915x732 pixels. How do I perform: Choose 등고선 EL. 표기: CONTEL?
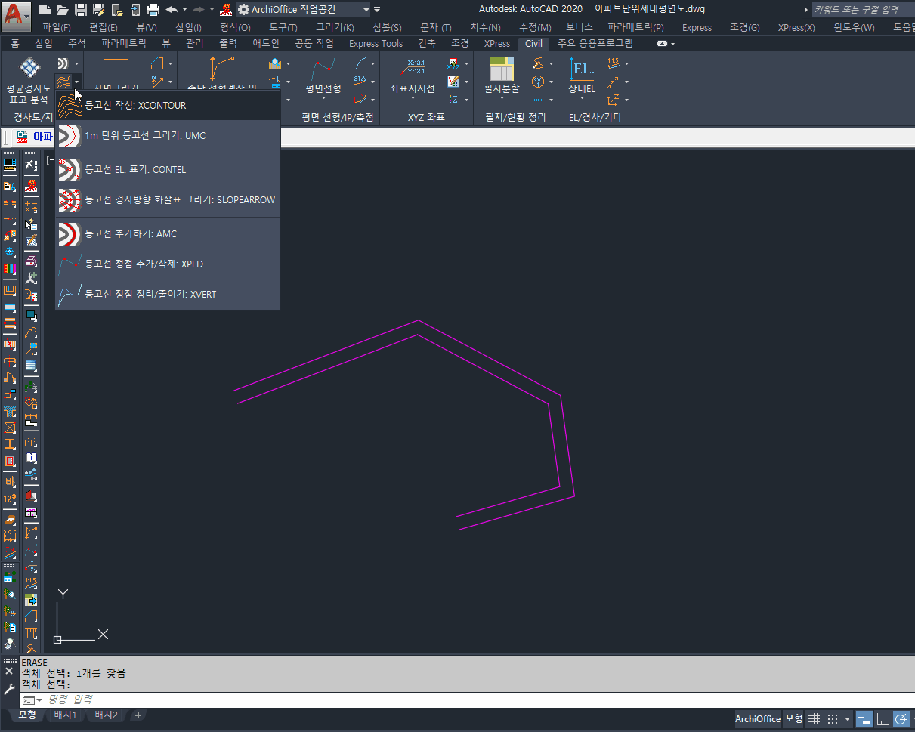click(x=168, y=170)
